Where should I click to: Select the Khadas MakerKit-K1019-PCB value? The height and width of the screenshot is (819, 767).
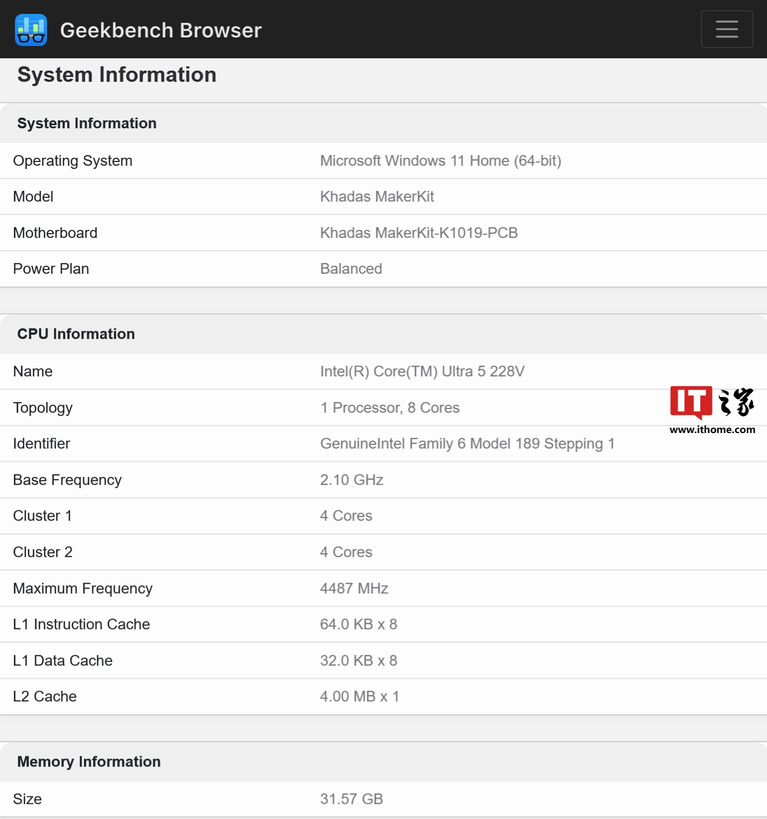point(419,233)
